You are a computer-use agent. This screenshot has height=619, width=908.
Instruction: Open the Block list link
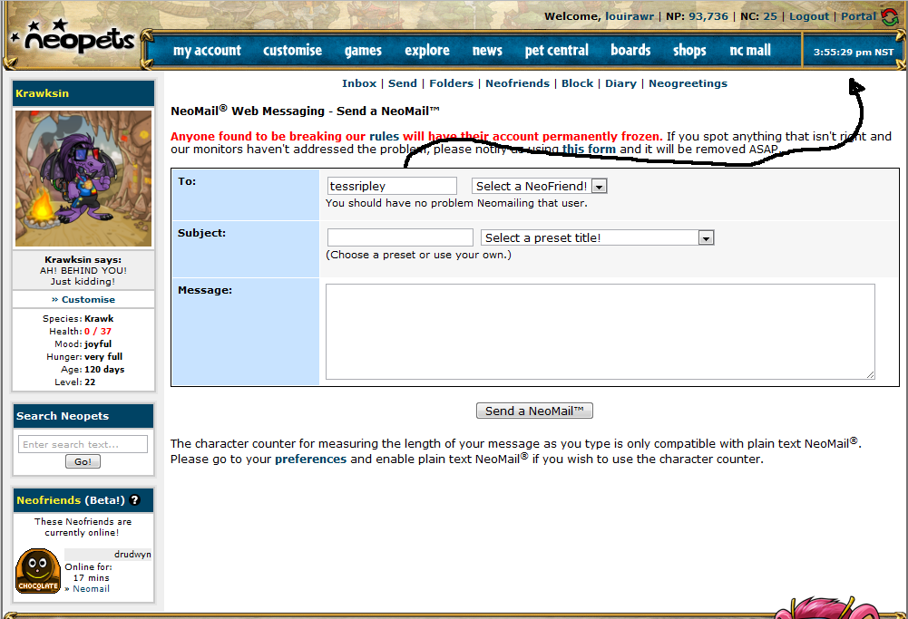[x=577, y=83]
